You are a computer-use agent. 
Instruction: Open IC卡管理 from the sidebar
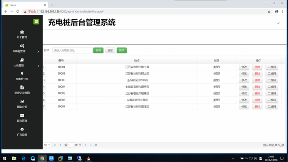pyautogui.click(x=22, y=34)
